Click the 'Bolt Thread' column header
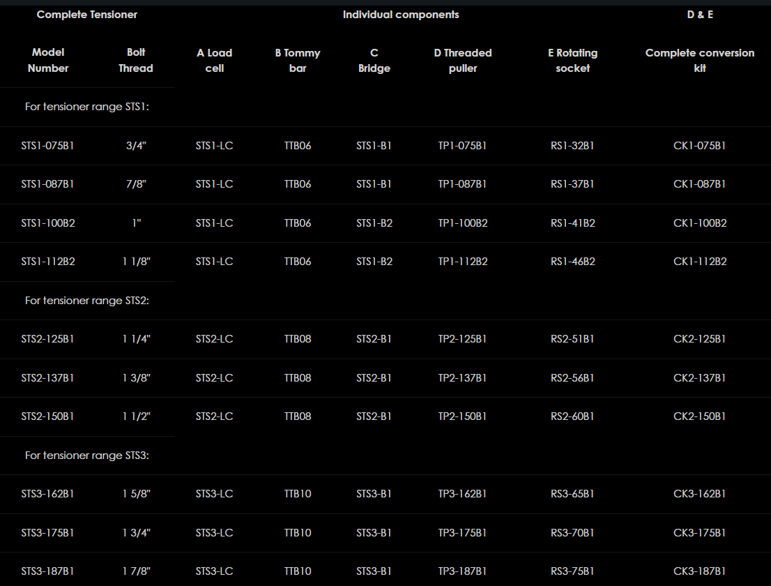Image resolution: width=771 pixels, height=586 pixels. (x=135, y=60)
